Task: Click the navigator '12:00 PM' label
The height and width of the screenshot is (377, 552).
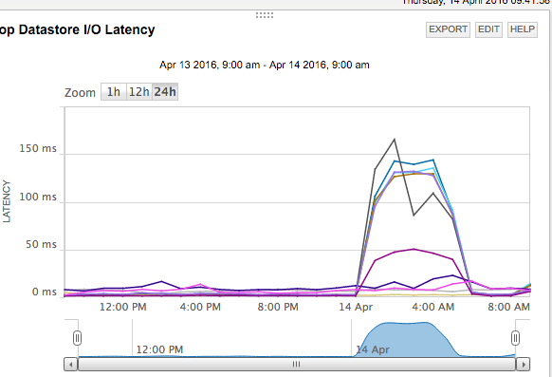Action: pyautogui.click(x=159, y=349)
